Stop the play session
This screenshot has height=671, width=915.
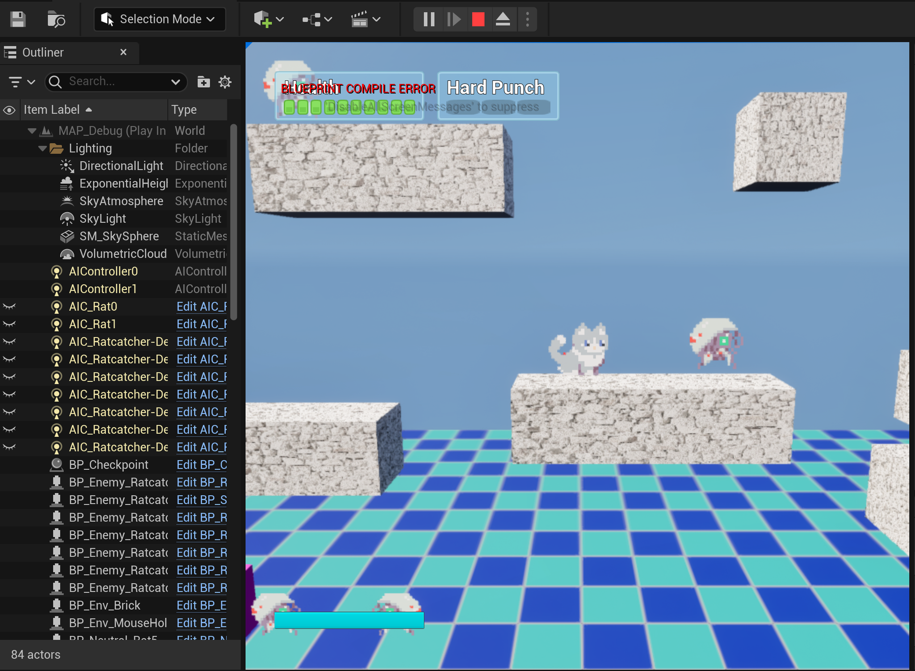click(478, 19)
